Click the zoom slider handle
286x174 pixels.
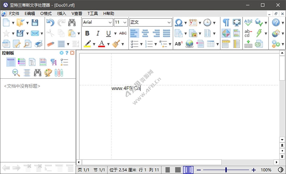(x=226, y=170)
